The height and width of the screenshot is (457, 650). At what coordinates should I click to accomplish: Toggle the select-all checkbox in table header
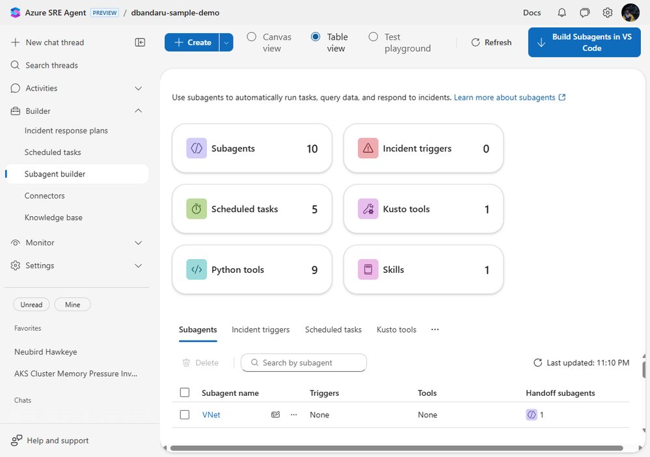185,393
